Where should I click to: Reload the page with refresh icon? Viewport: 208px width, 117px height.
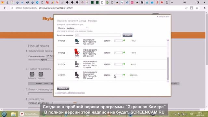[x=12, y=8]
